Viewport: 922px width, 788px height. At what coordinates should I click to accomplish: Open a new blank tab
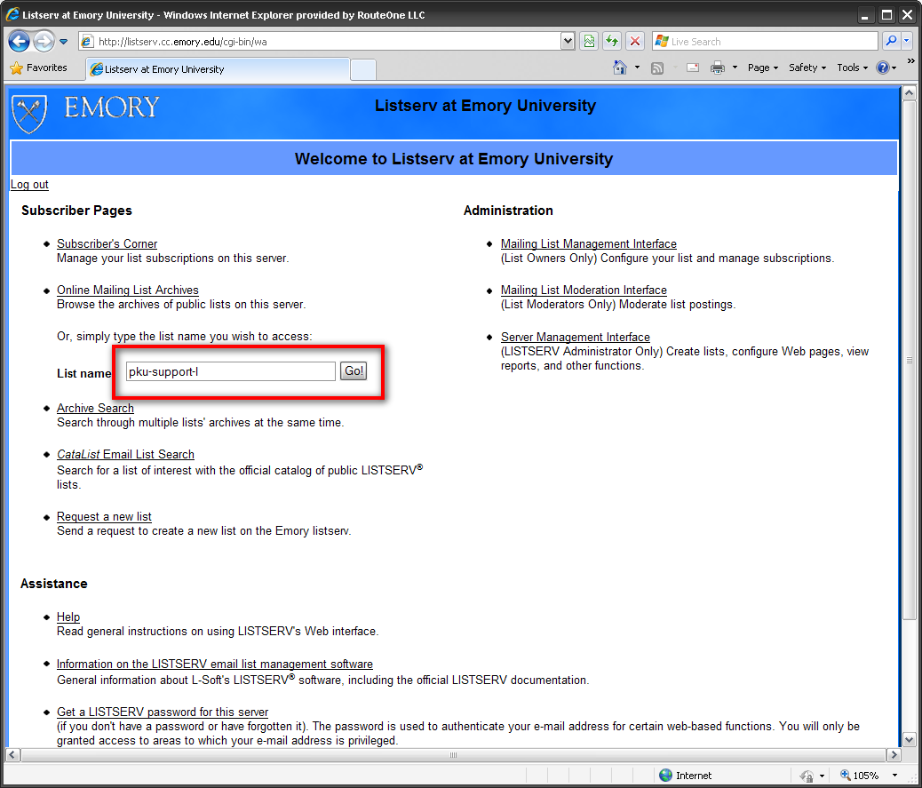(x=362, y=69)
